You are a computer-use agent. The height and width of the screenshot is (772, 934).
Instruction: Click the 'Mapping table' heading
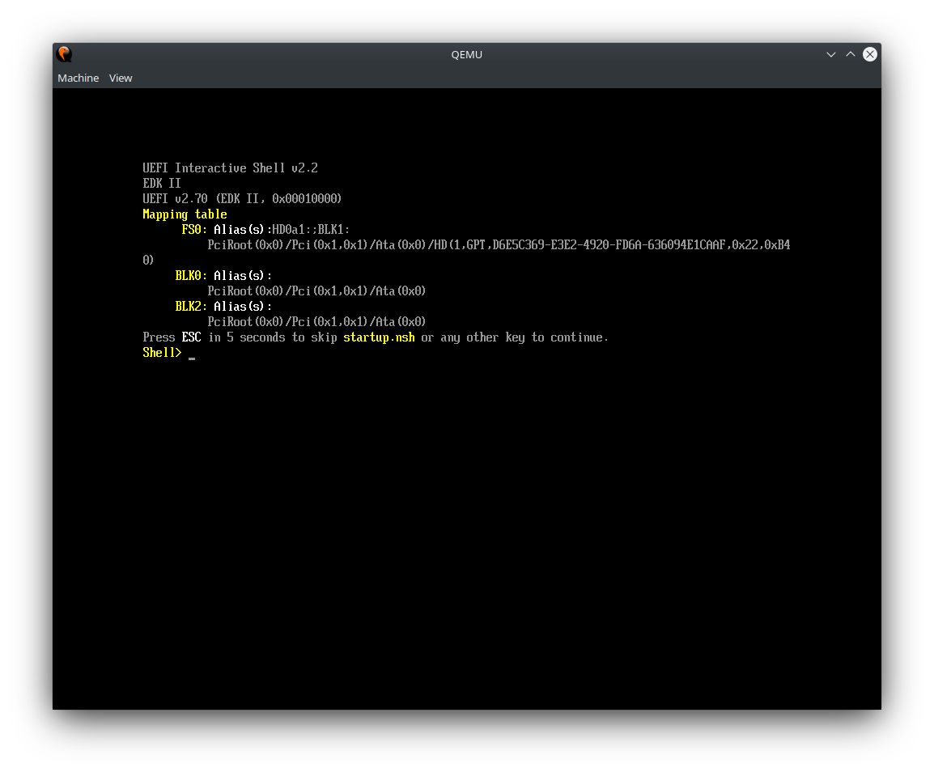(185, 214)
